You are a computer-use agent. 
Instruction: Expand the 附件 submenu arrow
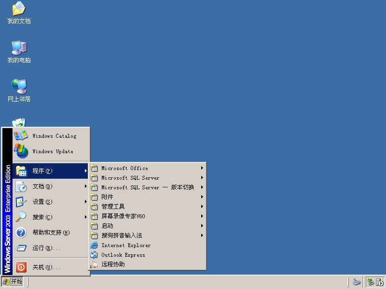point(202,197)
